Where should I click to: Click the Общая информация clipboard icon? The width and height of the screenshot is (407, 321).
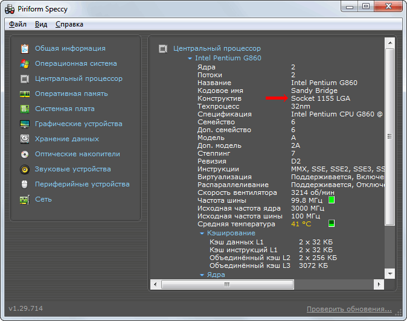[x=25, y=48]
